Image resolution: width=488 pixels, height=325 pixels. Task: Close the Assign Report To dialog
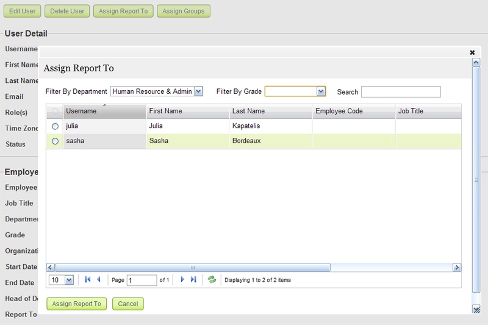point(472,52)
